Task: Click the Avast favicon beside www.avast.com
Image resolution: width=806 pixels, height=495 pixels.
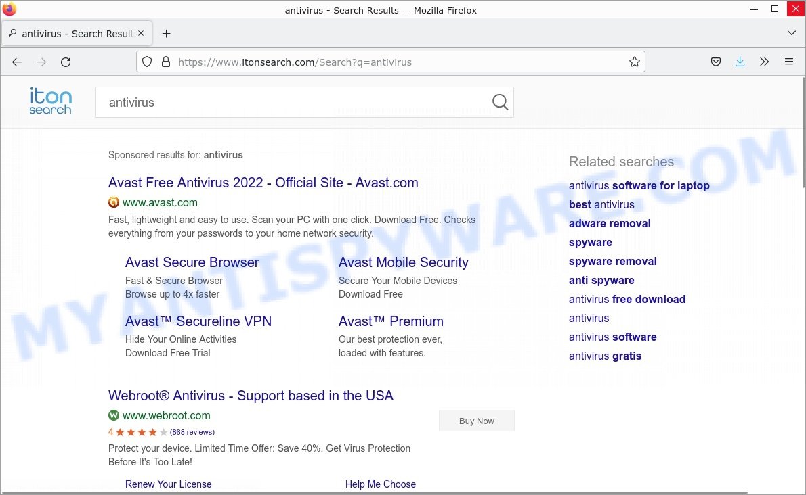Action: 114,203
